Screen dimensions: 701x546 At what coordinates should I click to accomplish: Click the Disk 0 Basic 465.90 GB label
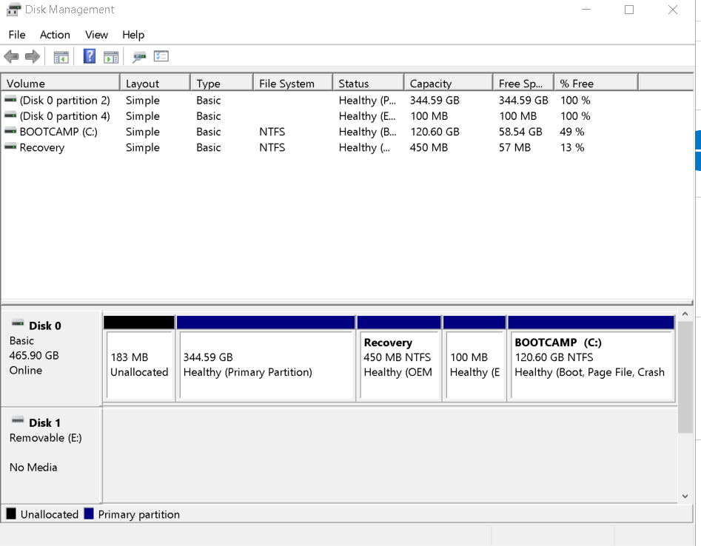(x=51, y=359)
